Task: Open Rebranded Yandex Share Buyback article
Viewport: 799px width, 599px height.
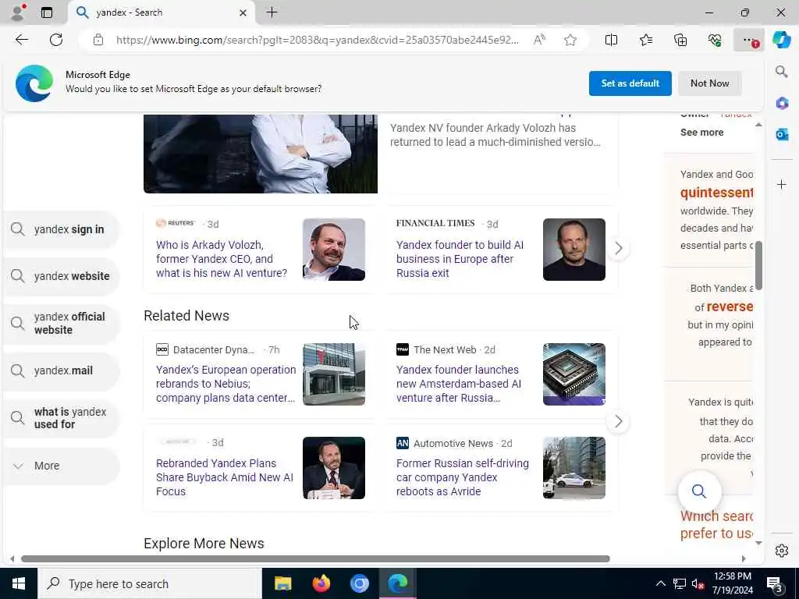Action: (x=225, y=477)
